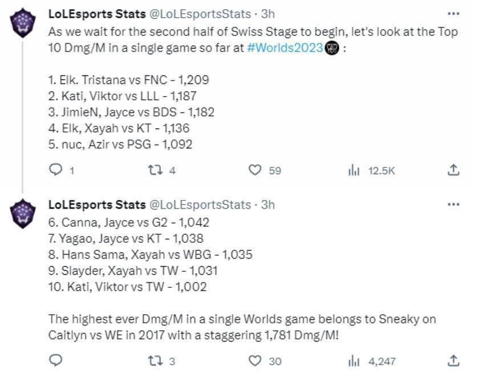478x377 pixels.
Task: Like the first tweet with 59 likes
Action: click(255, 170)
